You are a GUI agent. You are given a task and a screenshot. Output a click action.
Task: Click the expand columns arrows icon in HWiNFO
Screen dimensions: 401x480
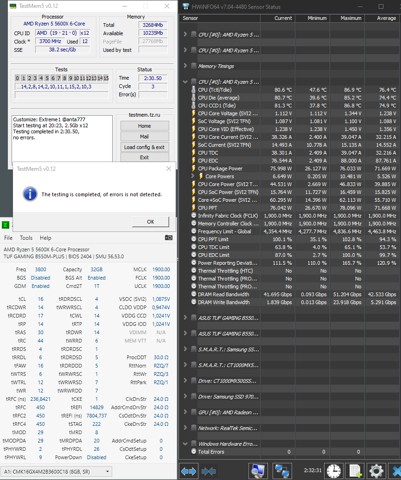(x=189, y=471)
